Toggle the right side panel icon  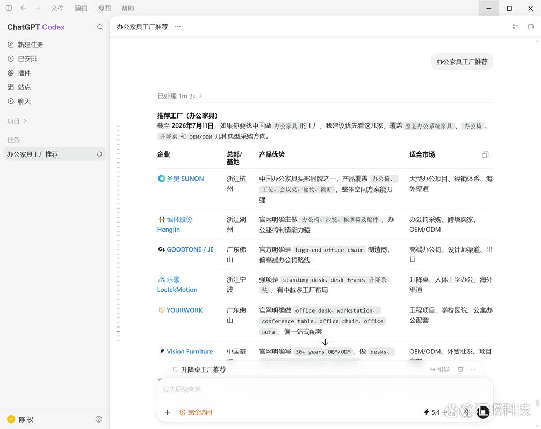(x=531, y=27)
